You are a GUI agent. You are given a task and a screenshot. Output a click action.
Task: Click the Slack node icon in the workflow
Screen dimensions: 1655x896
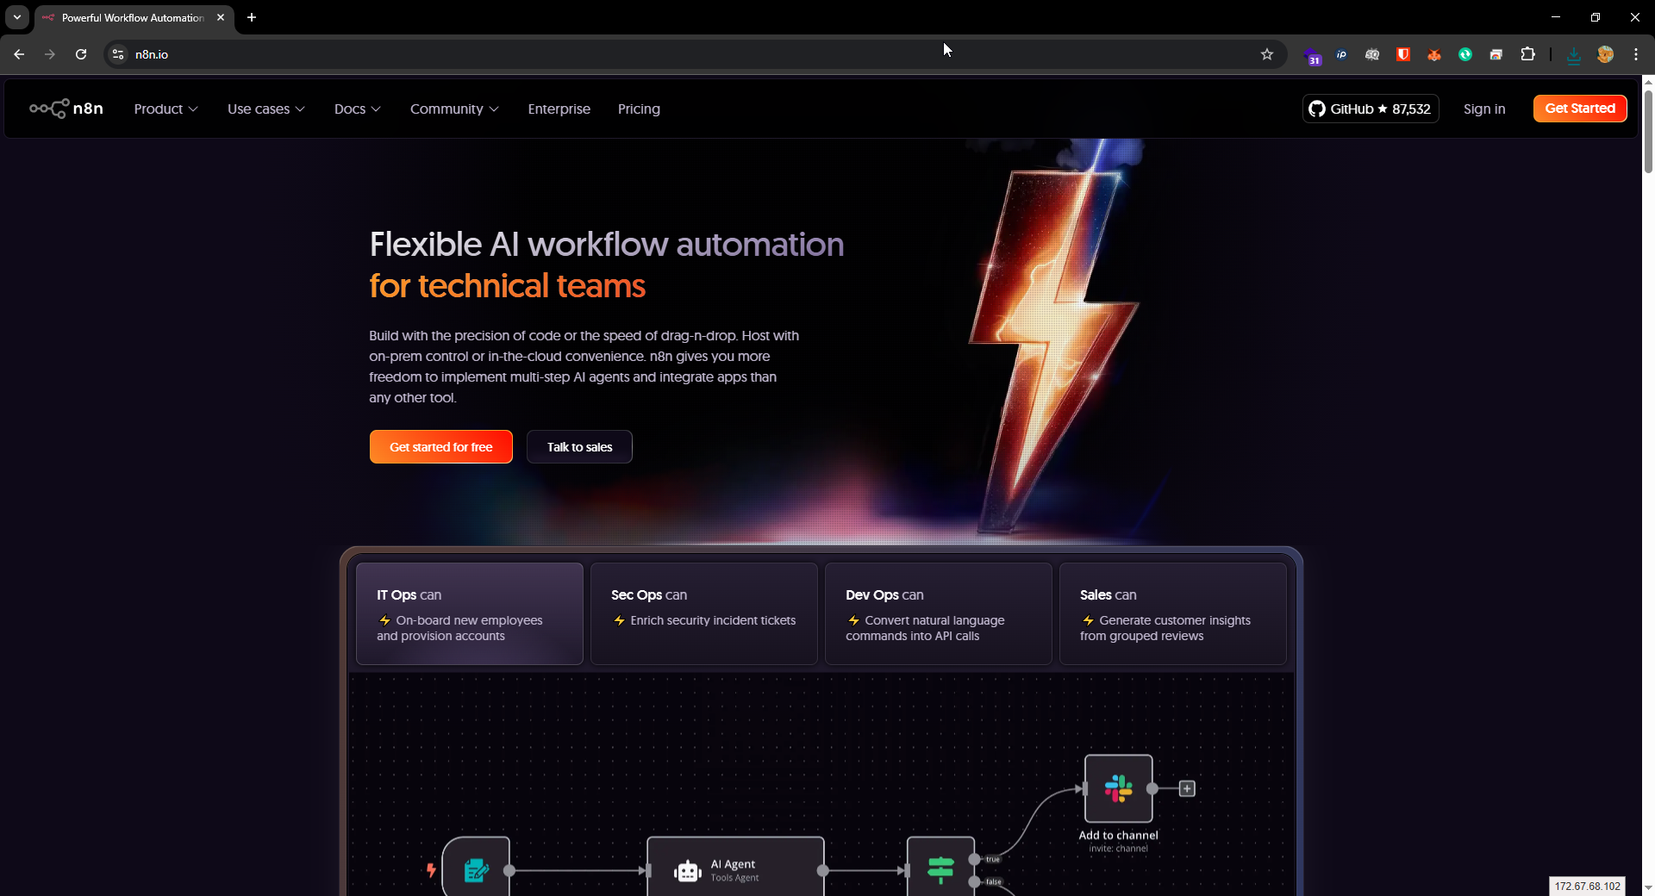click(x=1118, y=788)
